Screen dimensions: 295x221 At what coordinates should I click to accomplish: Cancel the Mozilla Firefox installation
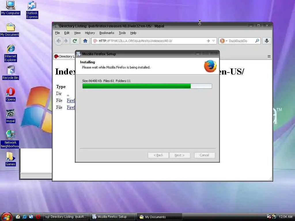[x=204, y=155]
